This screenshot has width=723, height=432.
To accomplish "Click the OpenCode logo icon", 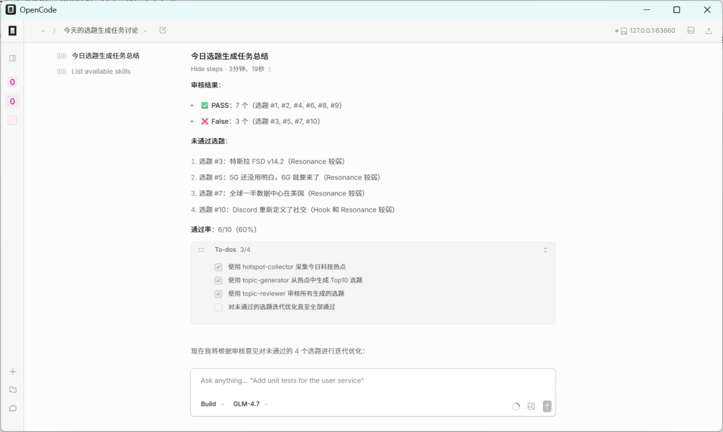I will (12, 9).
